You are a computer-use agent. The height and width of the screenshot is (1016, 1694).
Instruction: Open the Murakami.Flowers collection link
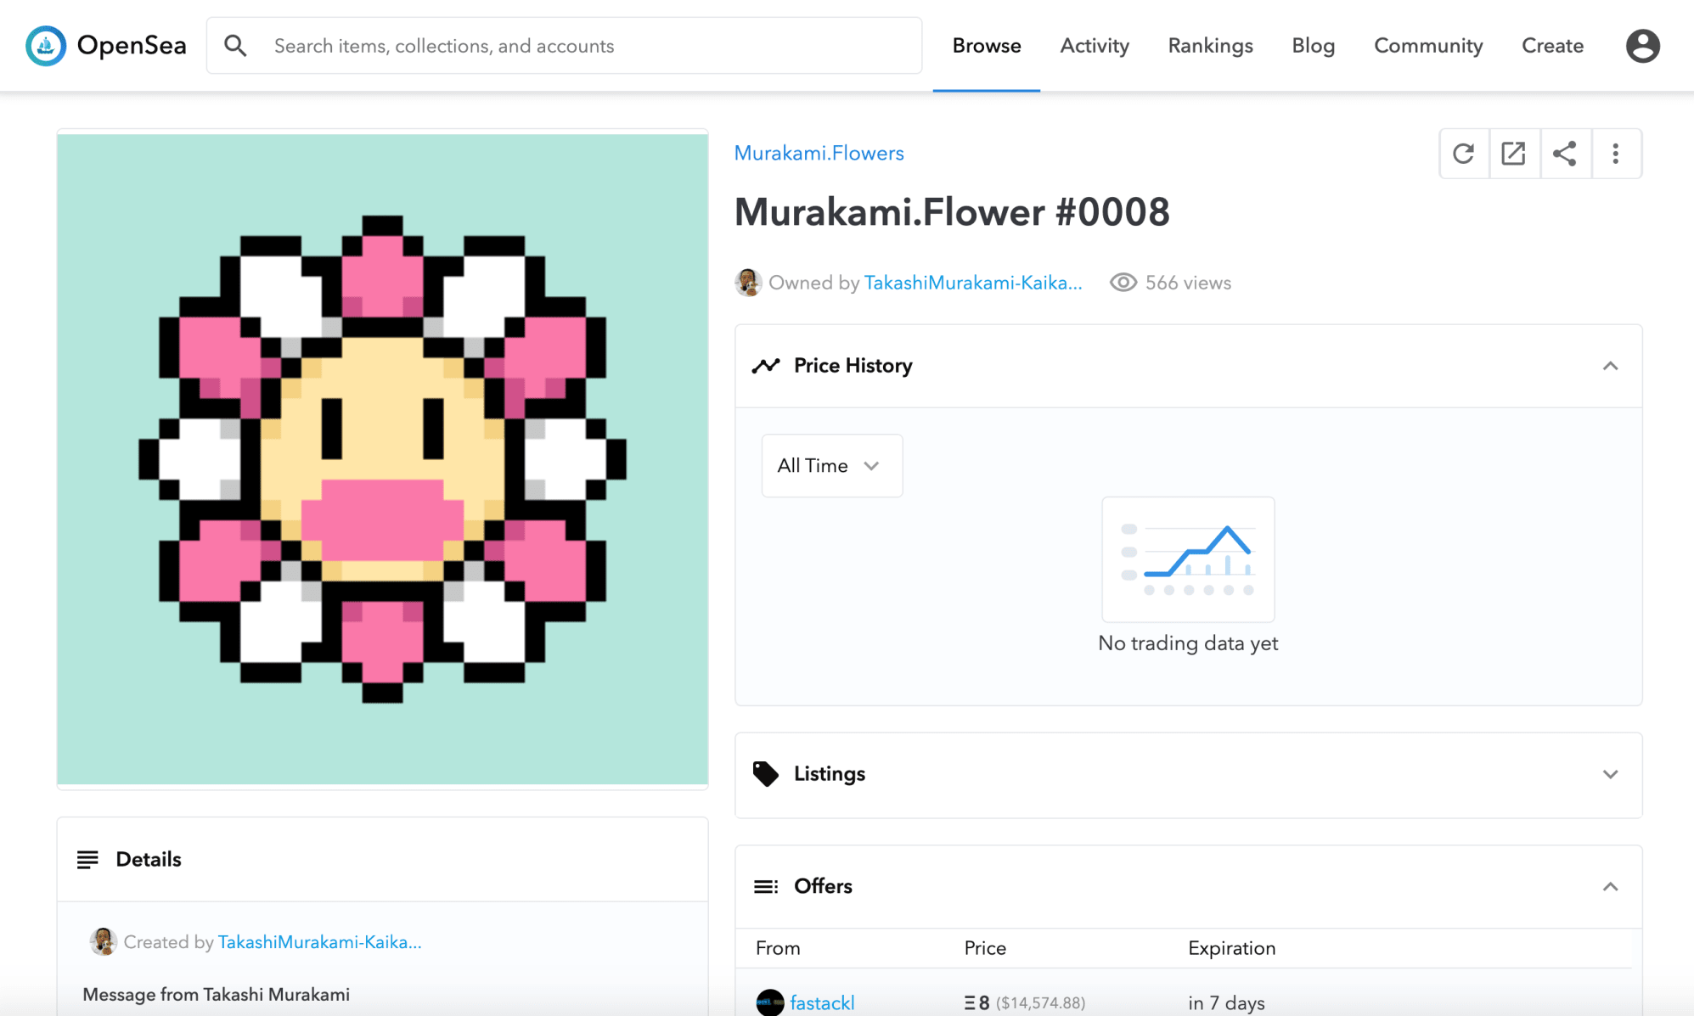click(x=819, y=154)
